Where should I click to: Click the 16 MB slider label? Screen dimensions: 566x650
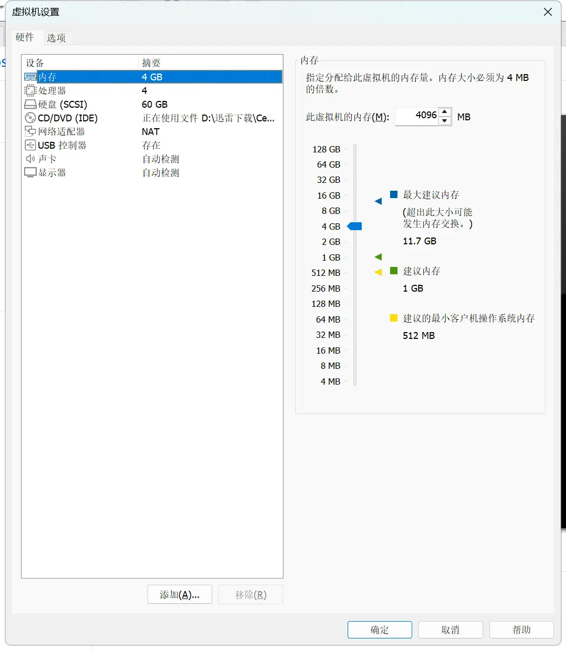(x=328, y=350)
